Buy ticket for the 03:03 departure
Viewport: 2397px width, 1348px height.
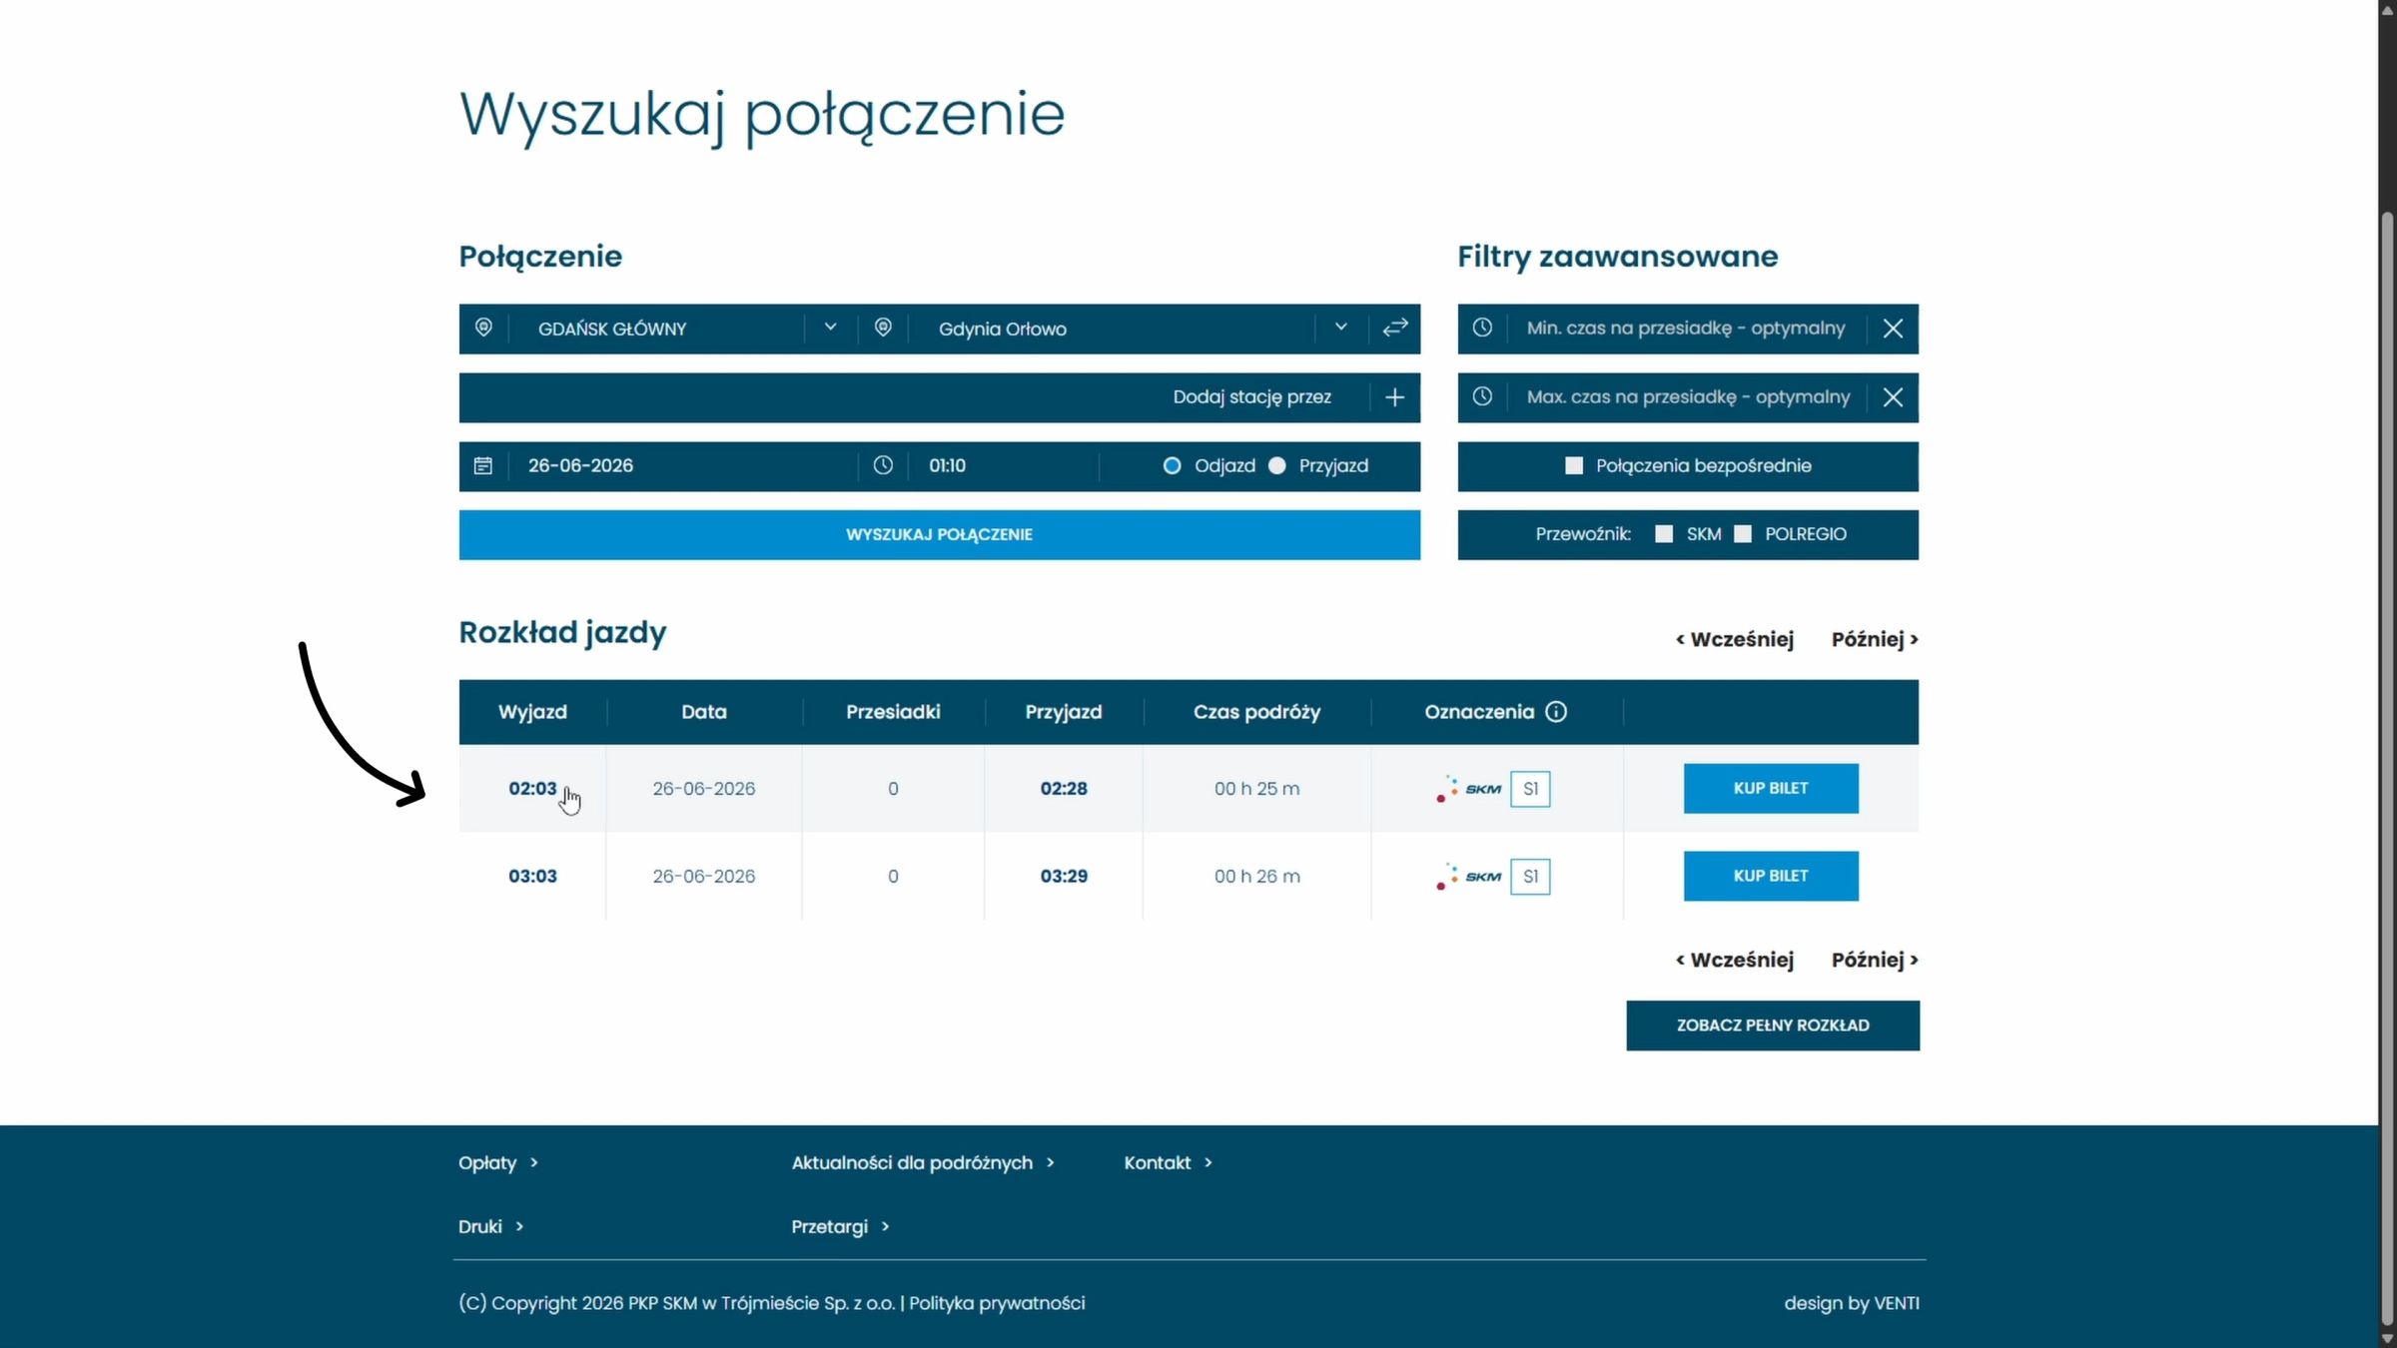click(1771, 876)
